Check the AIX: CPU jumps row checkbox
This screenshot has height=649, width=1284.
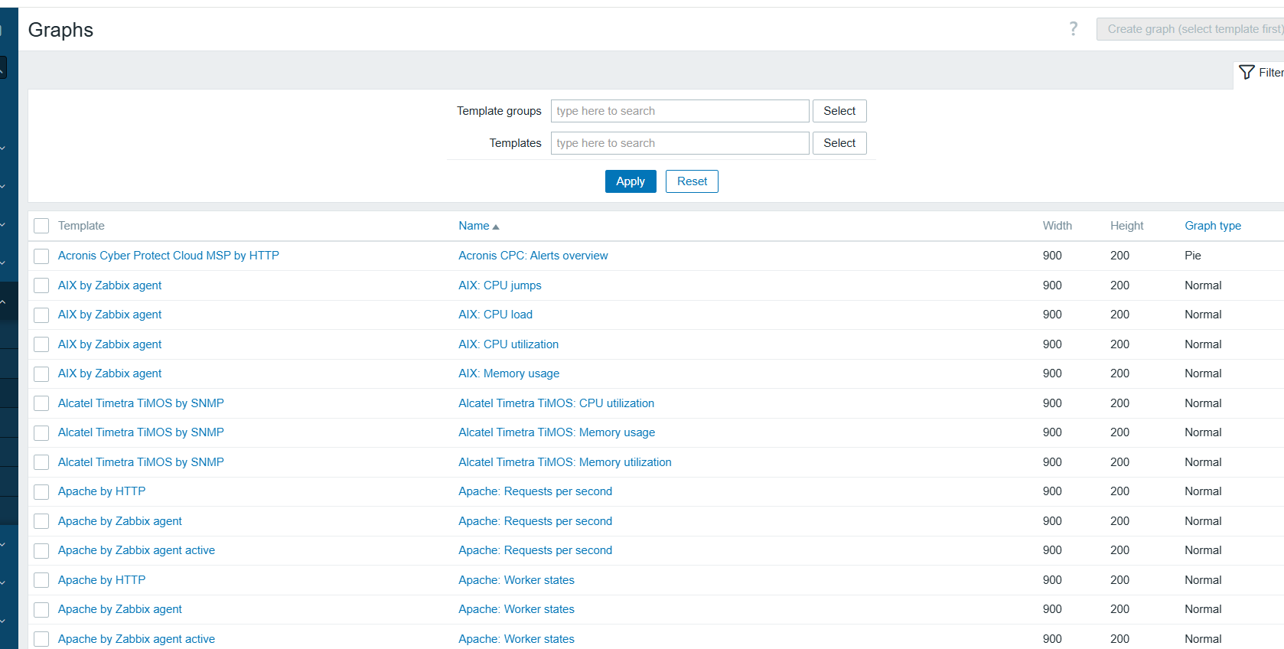point(41,285)
